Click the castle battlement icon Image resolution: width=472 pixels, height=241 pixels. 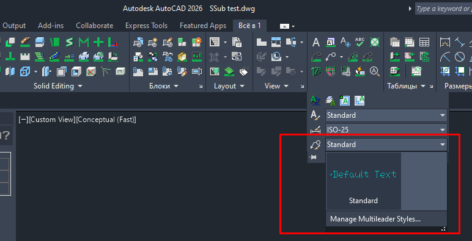tap(25, 57)
